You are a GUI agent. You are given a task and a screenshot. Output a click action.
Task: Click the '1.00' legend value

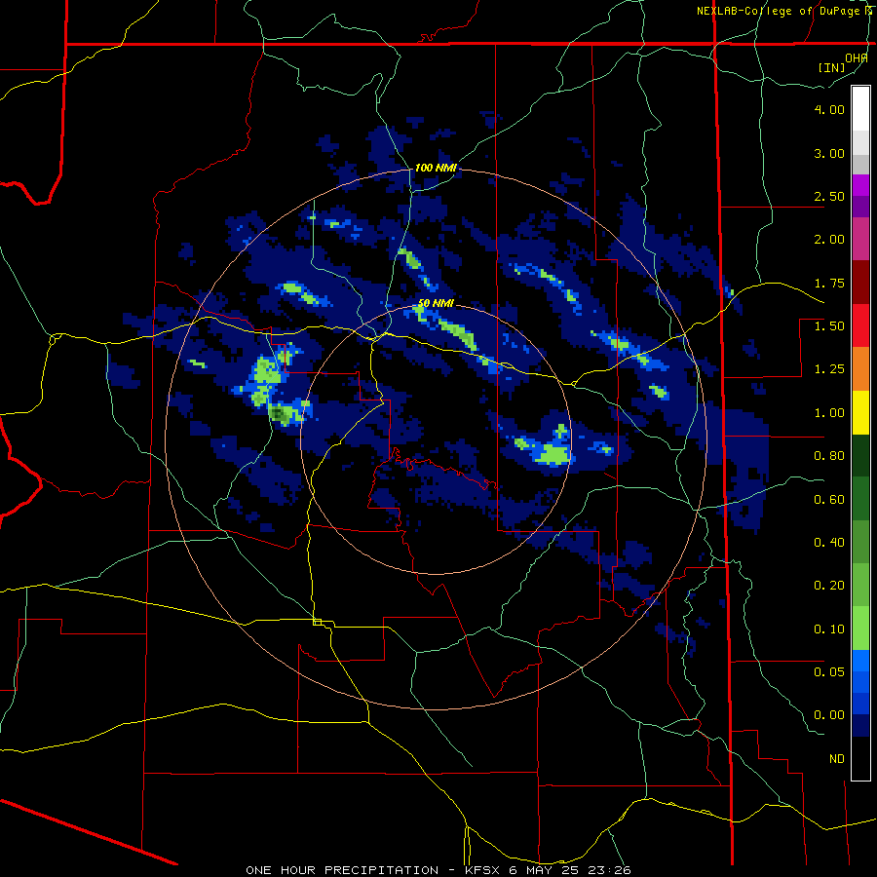[x=829, y=413]
